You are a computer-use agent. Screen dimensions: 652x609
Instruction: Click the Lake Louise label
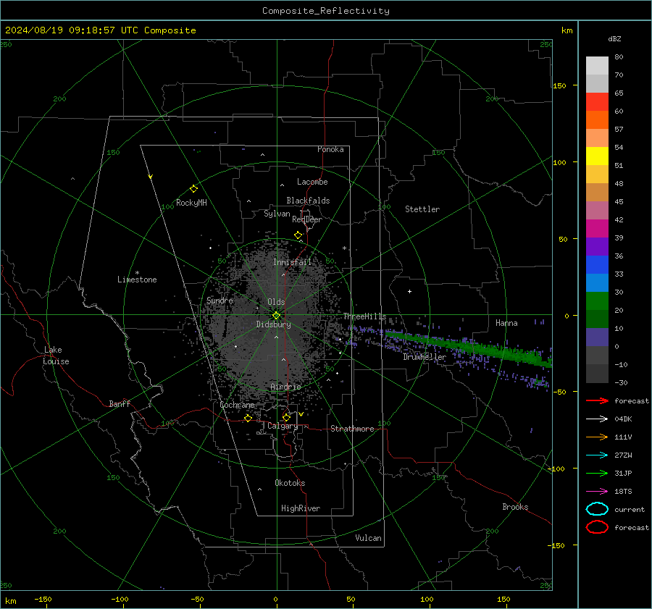[x=56, y=356]
